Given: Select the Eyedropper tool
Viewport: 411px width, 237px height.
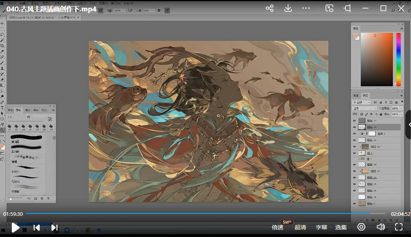Looking at the screenshot, I should (x=2, y=52).
